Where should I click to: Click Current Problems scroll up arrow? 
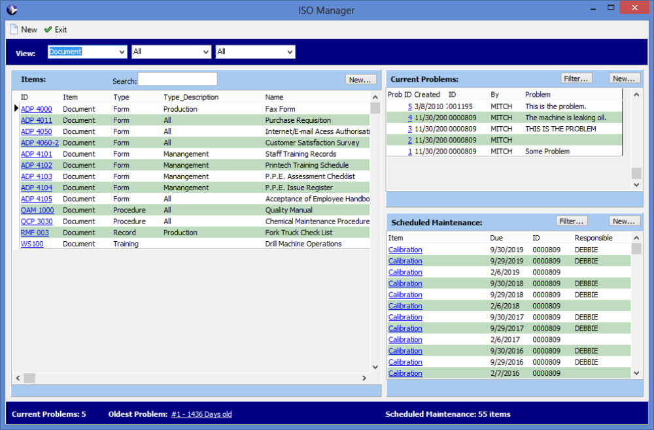tap(636, 95)
